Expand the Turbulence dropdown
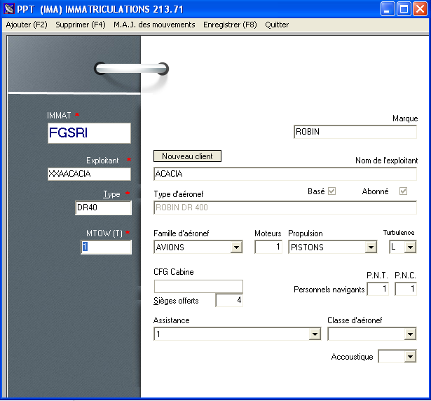This screenshot has width=431, height=401. coord(410,247)
